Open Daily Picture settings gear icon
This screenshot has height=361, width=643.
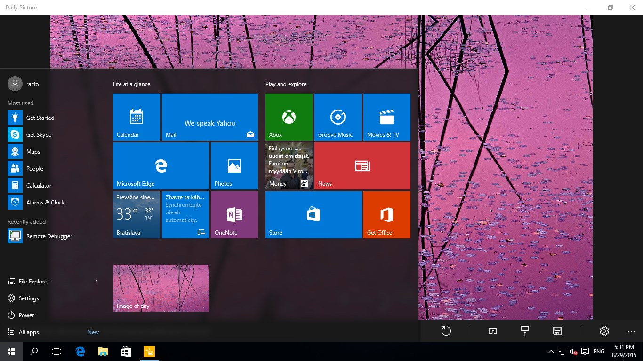click(604, 331)
